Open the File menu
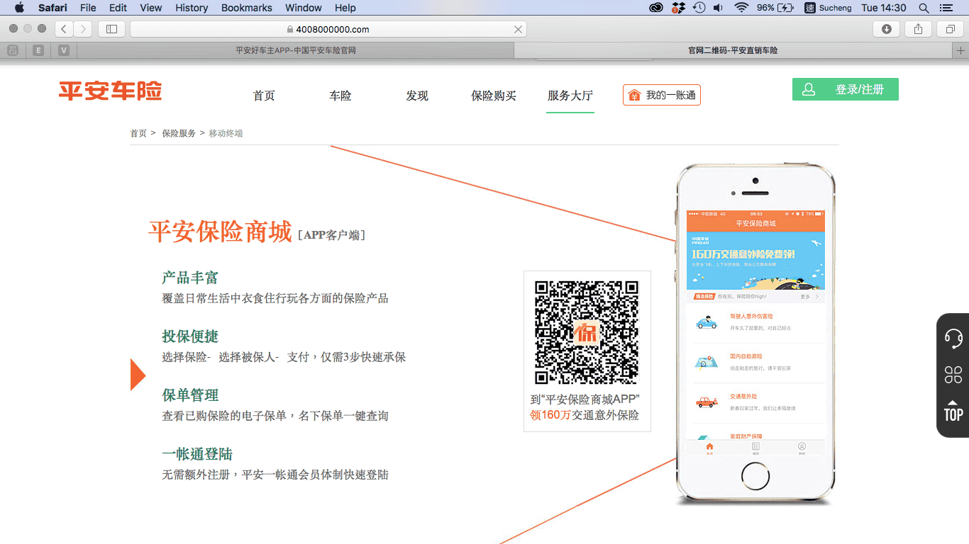 (x=88, y=8)
